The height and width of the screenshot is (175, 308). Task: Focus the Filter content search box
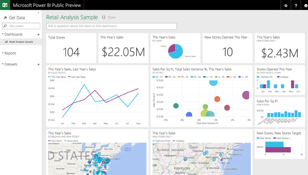pos(21,26)
